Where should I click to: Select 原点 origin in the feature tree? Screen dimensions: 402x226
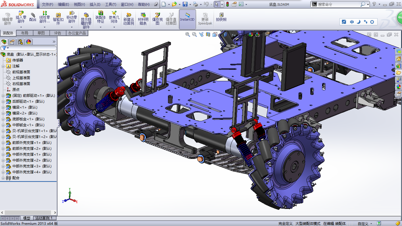pos(16,90)
